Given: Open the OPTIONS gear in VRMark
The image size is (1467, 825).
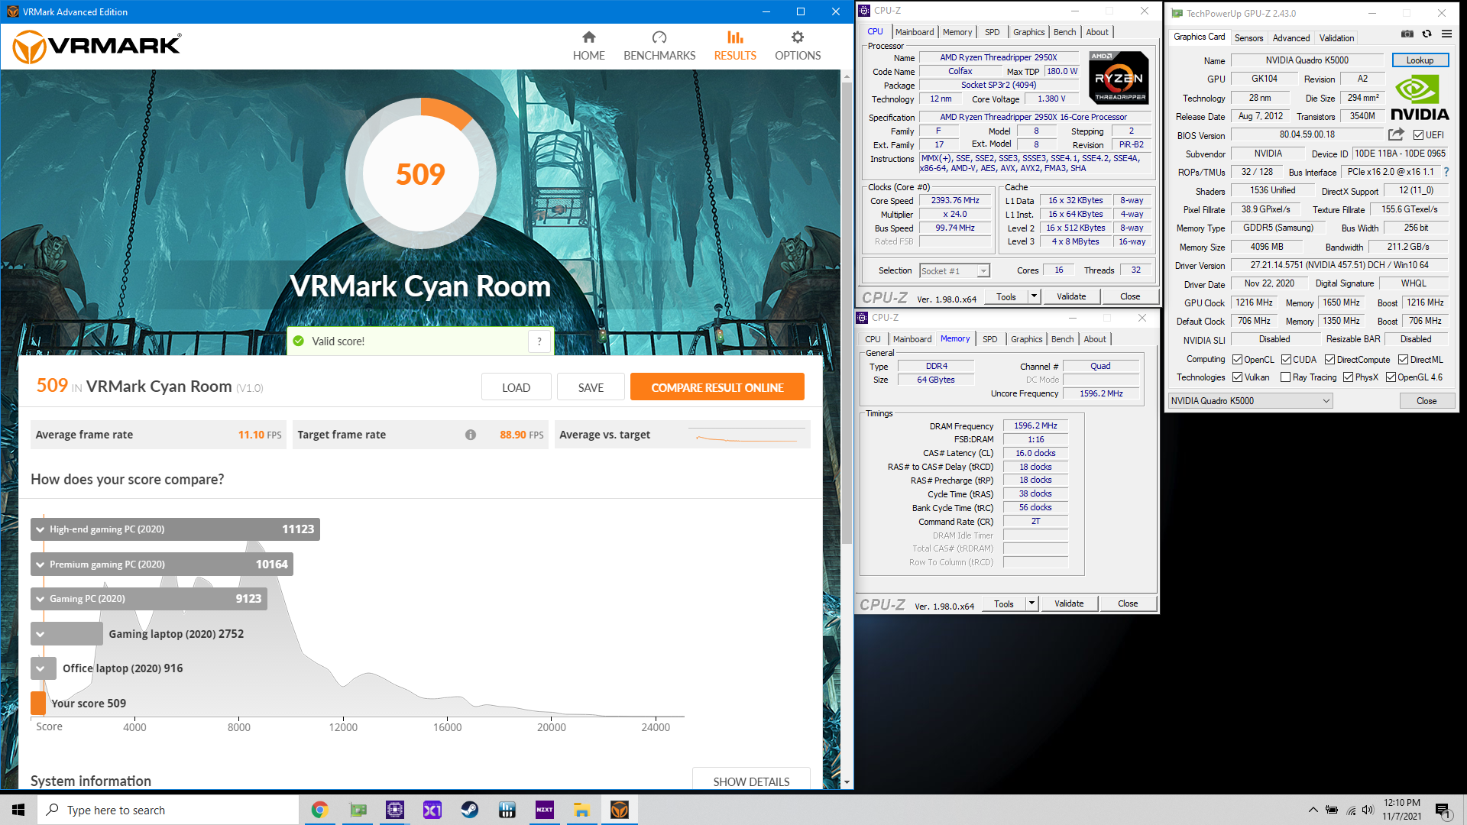Looking at the screenshot, I should [x=798, y=46].
